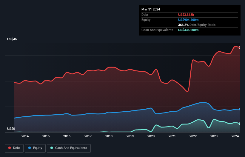Click the Equity row label in tooltip

(146, 20)
